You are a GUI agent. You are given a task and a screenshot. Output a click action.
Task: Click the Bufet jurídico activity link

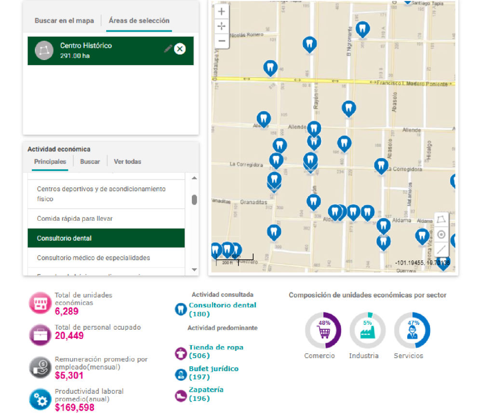214,369
